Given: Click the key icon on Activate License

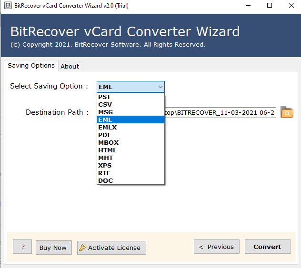Looking at the screenshot, I should pyautogui.click(x=82, y=248).
